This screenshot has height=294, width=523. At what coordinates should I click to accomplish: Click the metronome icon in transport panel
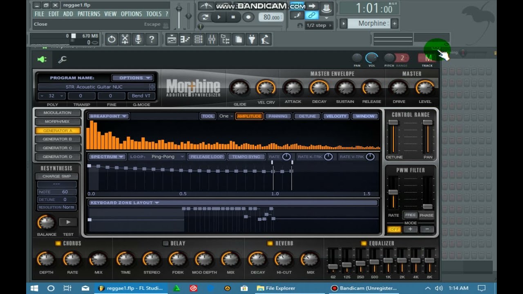coord(206,6)
